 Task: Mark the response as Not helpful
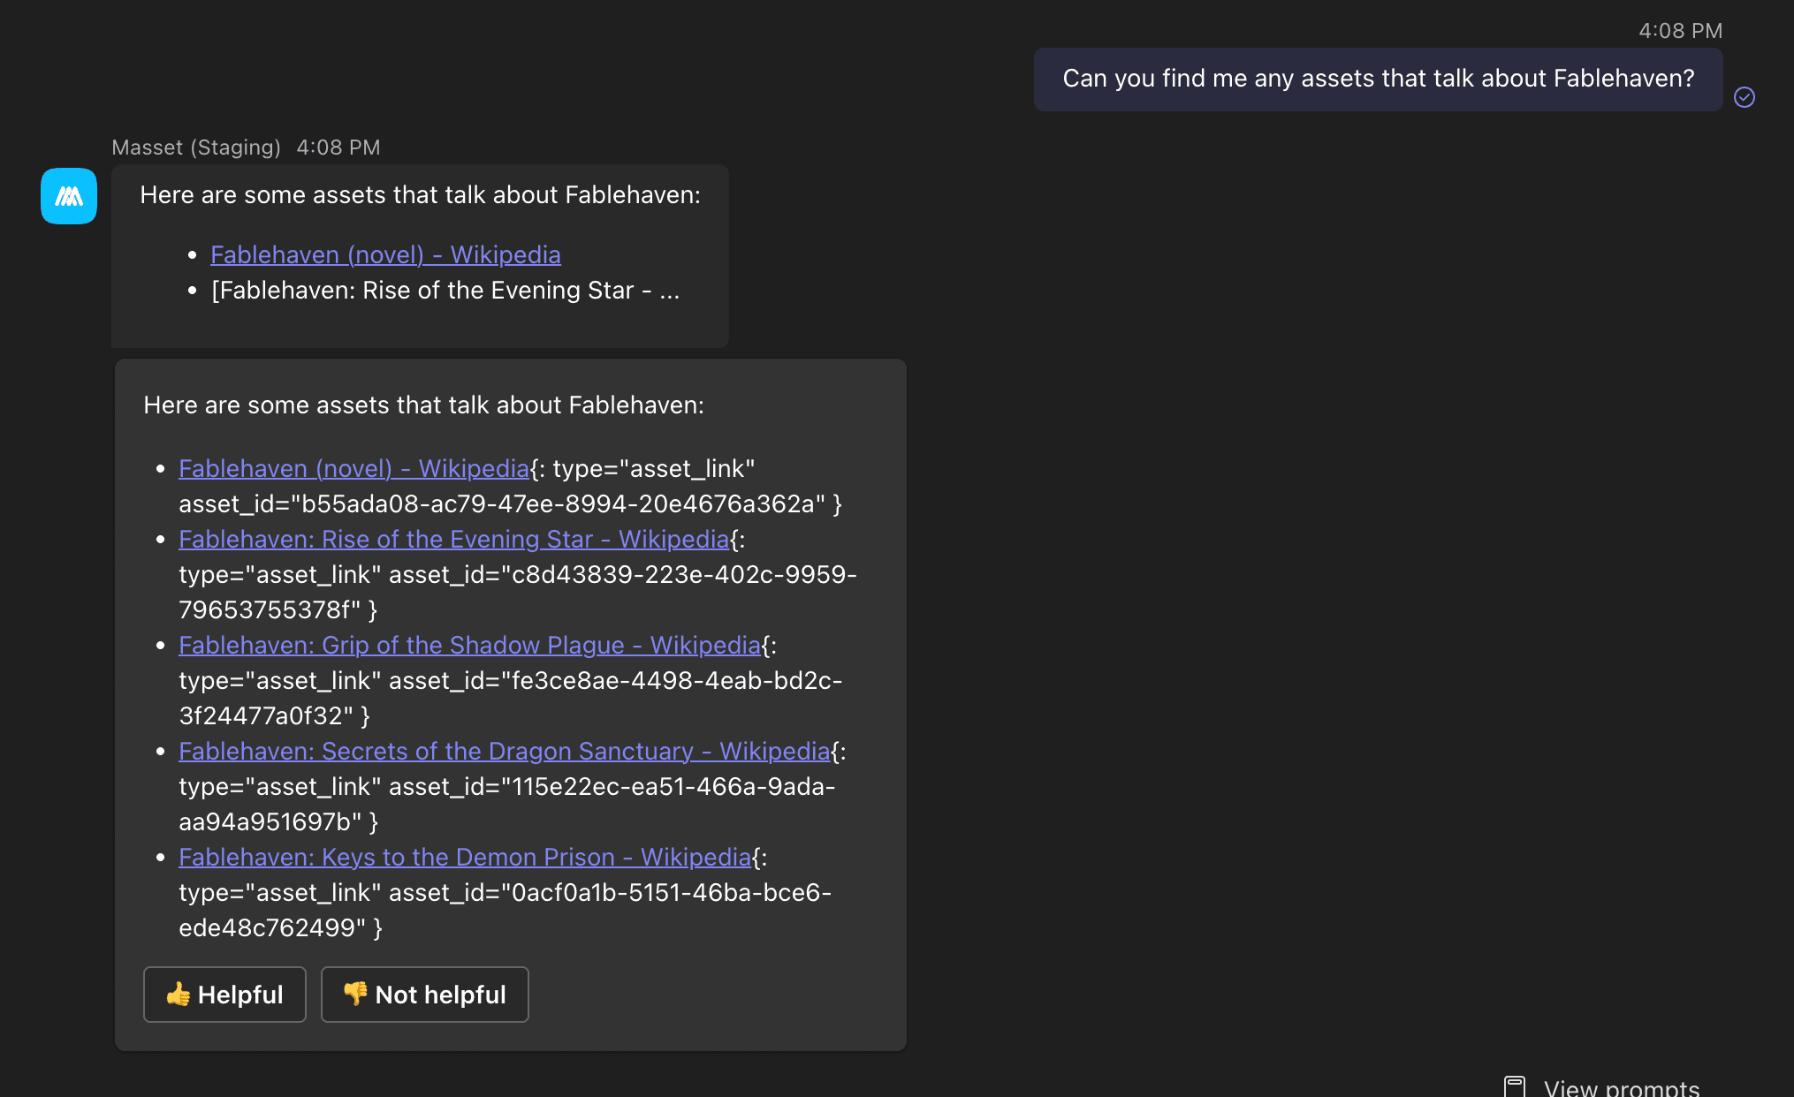pyautogui.click(x=424, y=995)
